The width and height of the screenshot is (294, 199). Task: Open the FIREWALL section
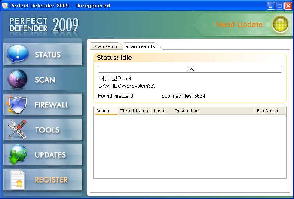pos(43,104)
